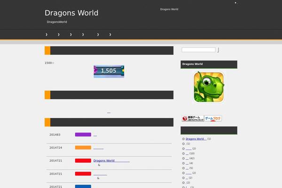Open the post link in the 201483 row
This screenshot has height=188, width=282.
coord(95,135)
